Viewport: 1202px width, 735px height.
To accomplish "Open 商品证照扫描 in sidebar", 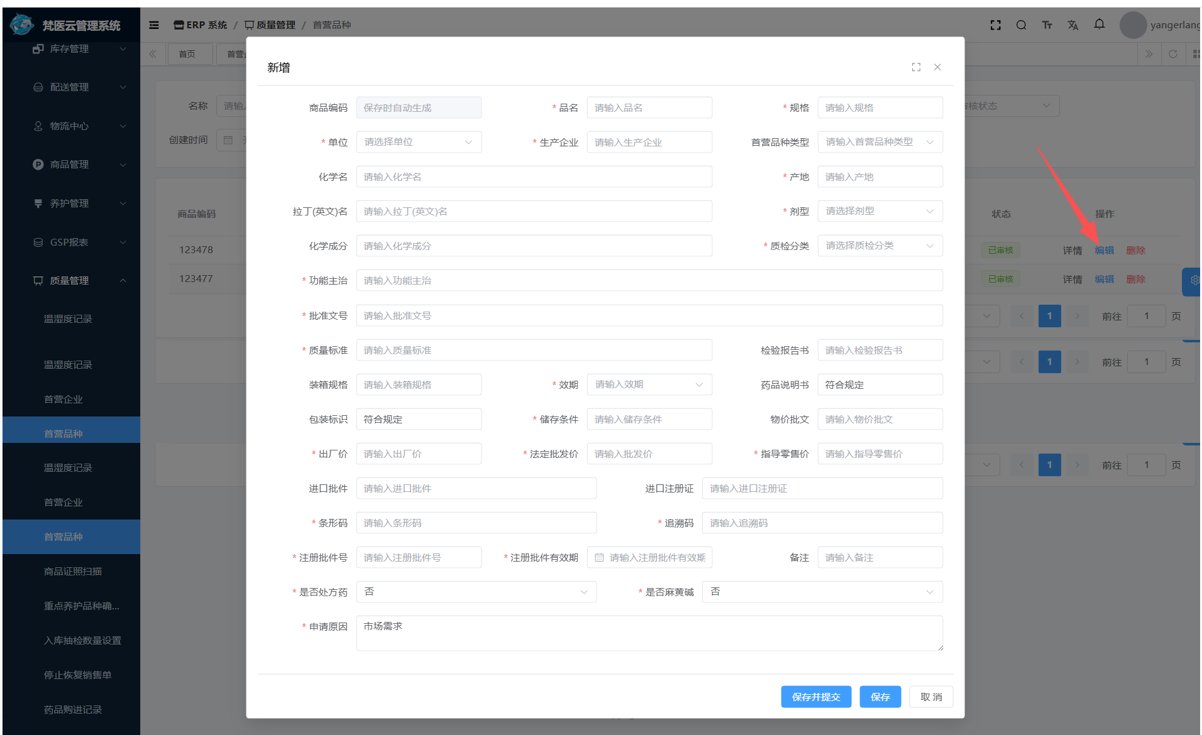I will tap(73, 572).
